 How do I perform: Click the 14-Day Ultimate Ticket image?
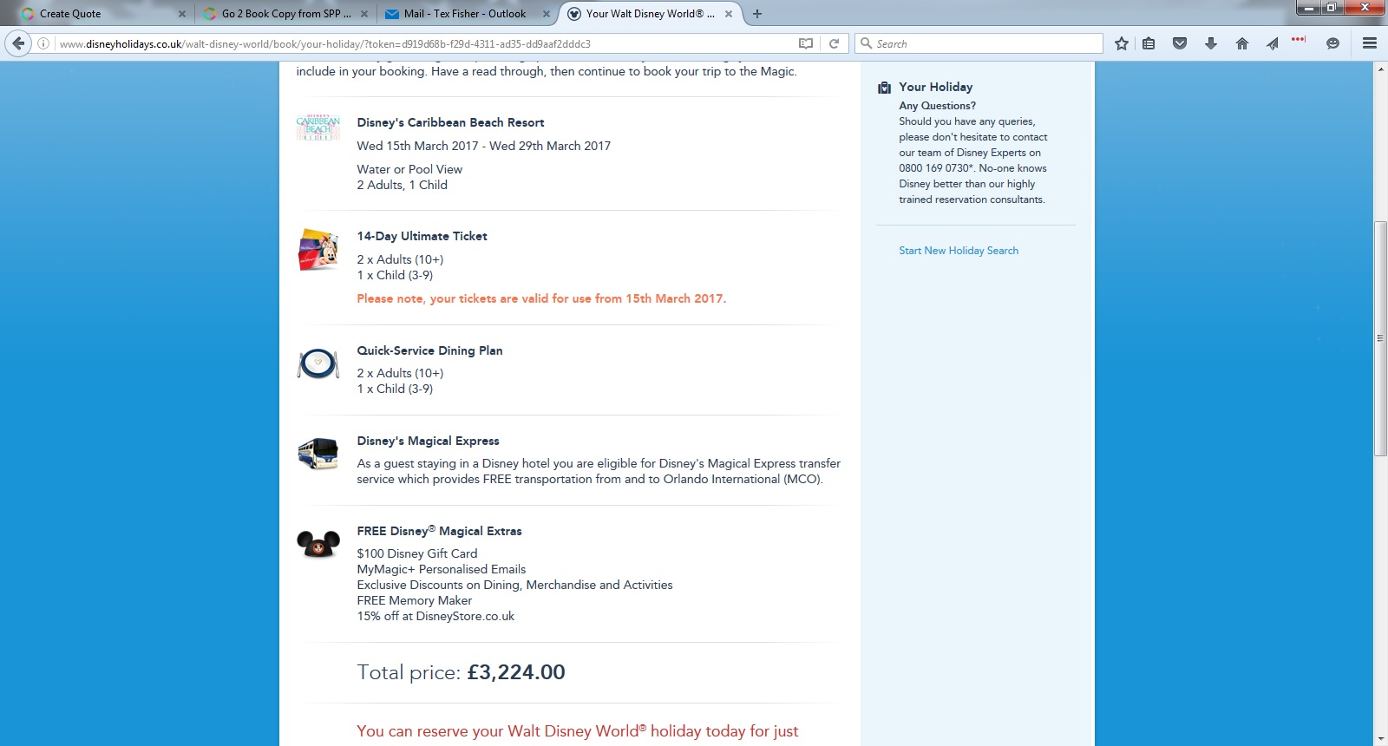tap(318, 249)
